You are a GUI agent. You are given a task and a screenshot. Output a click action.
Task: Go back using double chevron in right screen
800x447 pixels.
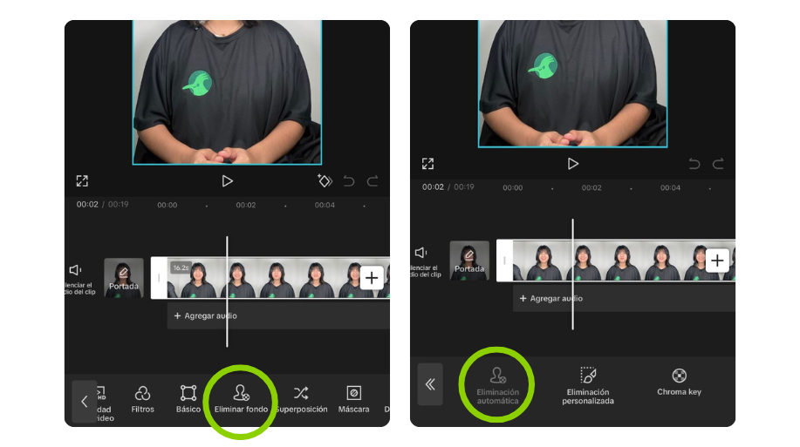coord(430,384)
